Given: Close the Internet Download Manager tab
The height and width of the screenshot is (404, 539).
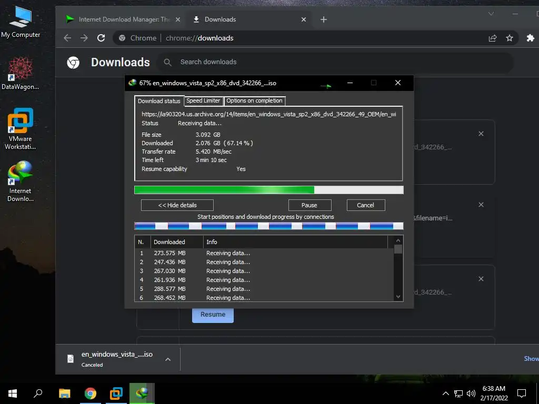Looking at the screenshot, I should (x=178, y=19).
